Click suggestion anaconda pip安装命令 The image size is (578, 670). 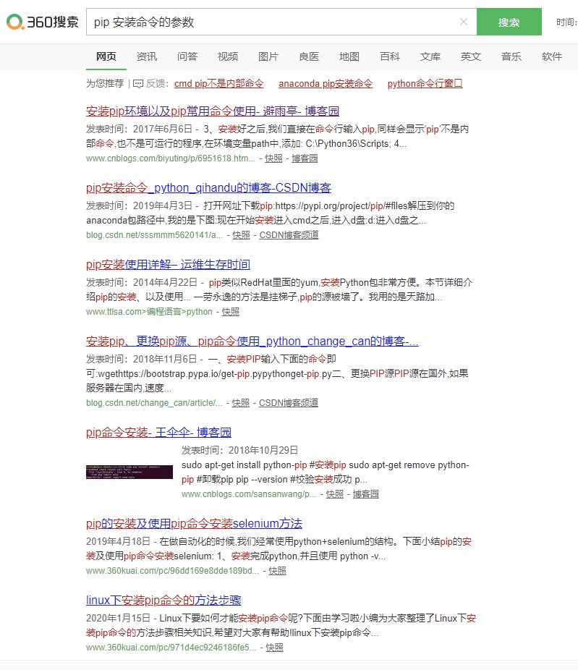click(326, 84)
